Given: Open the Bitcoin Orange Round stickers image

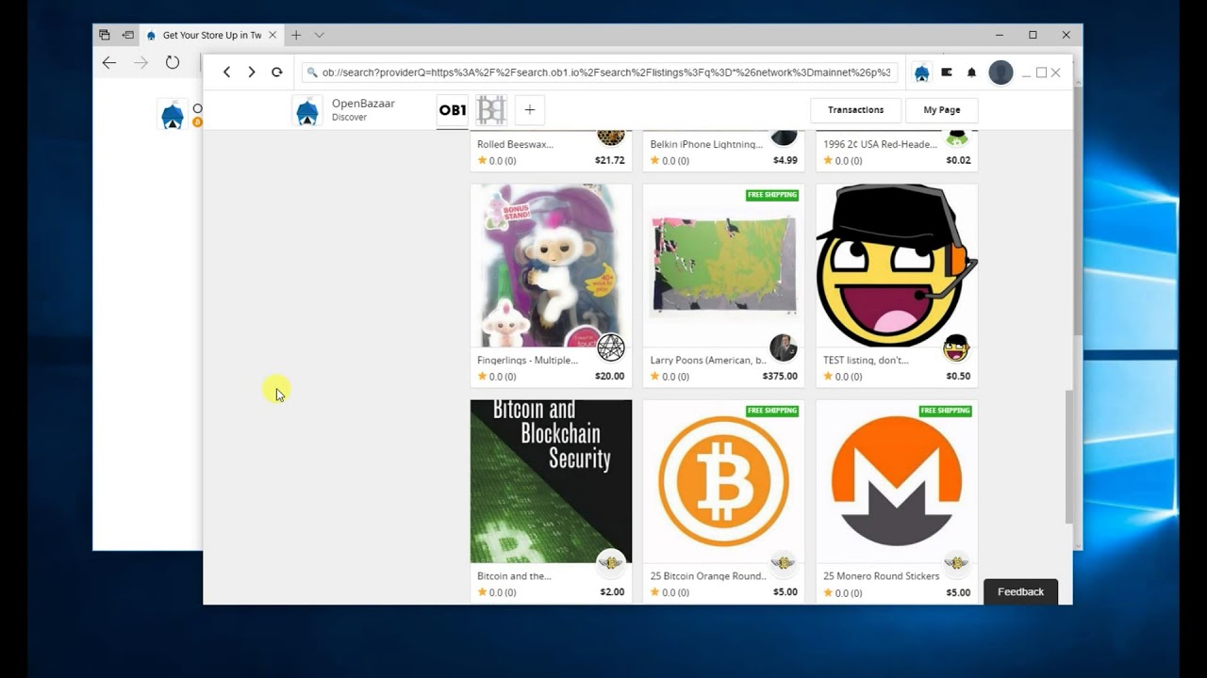Looking at the screenshot, I should [723, 481].
